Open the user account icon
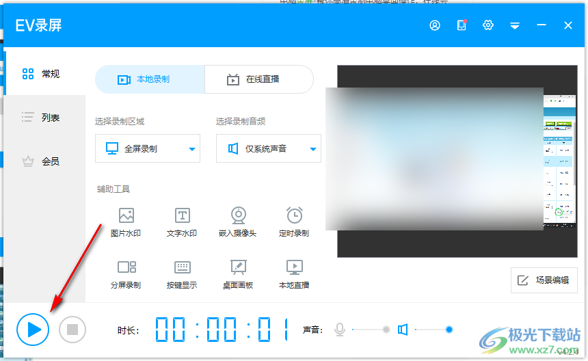 [x=435, y=25]
